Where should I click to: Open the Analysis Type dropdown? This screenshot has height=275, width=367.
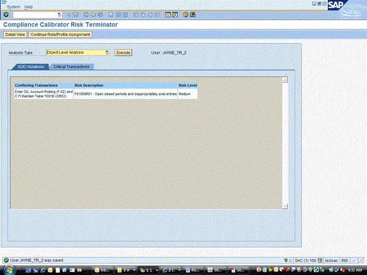coord(108,53)
